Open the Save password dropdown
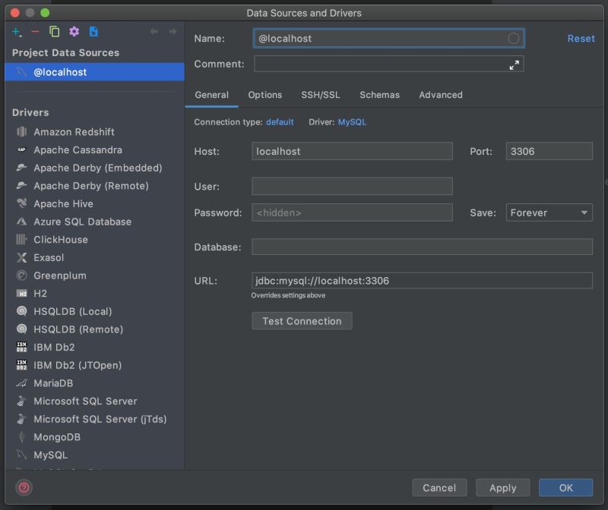The image size is (608, 510). [x=549, y=212]
